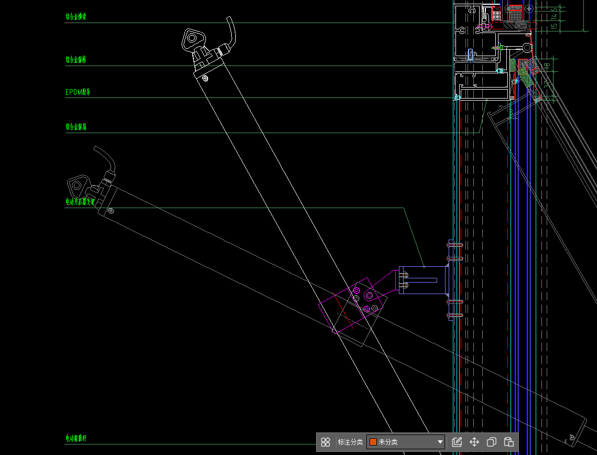
Task: Select the move crosshair arrows icon
Action: [x=474, y=442]
